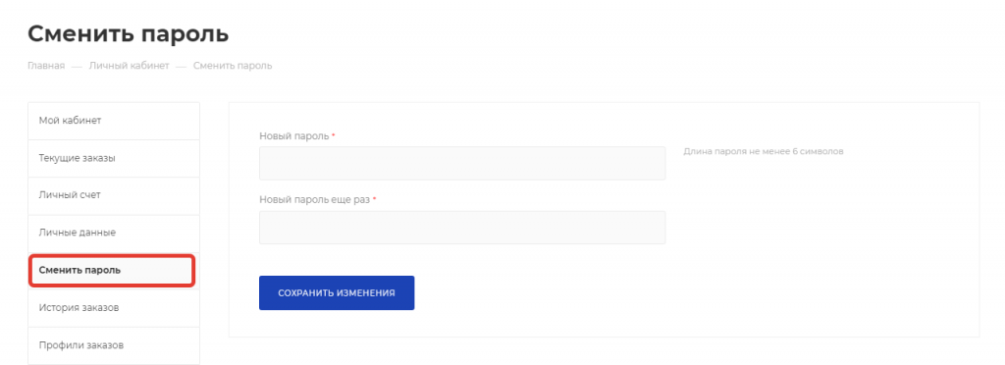Click red asterisk beside Новый пароль label
The height and width of the screenshot is (365, 1005).
click(334, 135)
